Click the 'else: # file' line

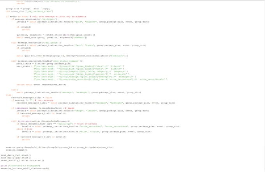[24, 129]
